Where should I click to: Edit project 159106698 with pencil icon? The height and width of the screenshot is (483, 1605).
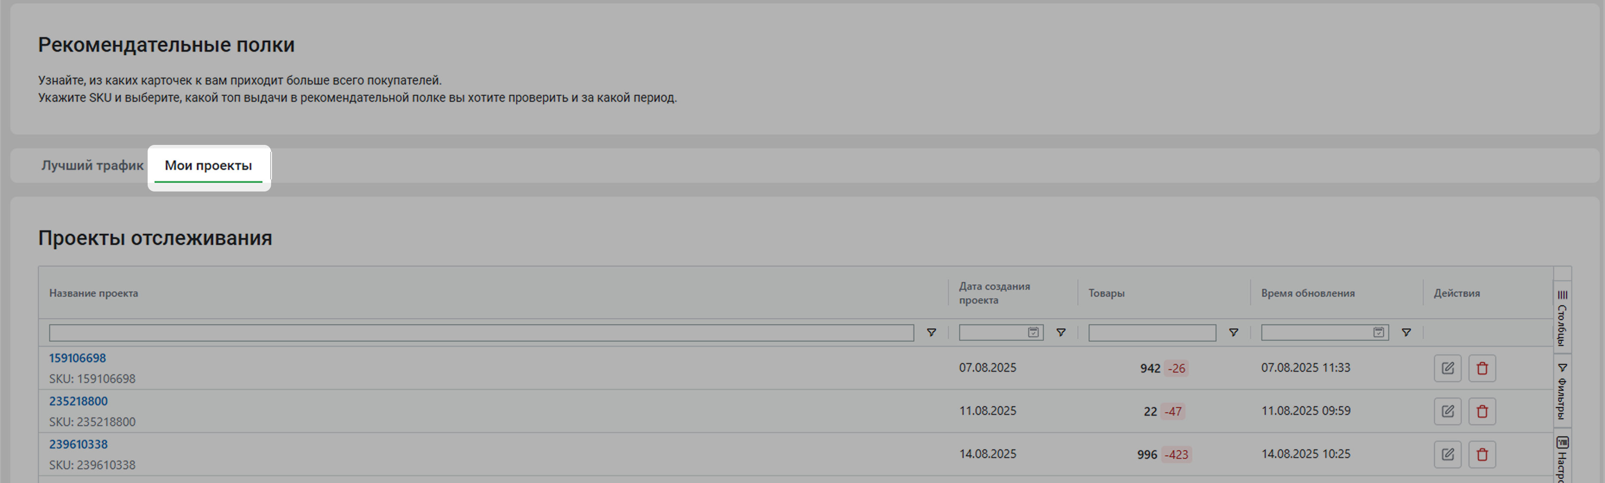pyautogui.click(x=1447, y=368)
